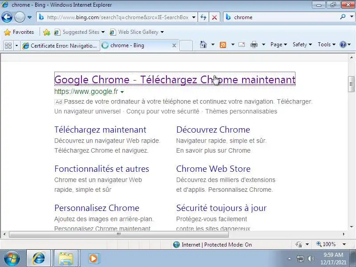Click the Quick Tabs grid icon

tap(8, 46)
